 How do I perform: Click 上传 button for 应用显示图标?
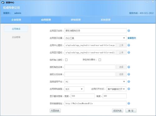(x=121, y=52)
